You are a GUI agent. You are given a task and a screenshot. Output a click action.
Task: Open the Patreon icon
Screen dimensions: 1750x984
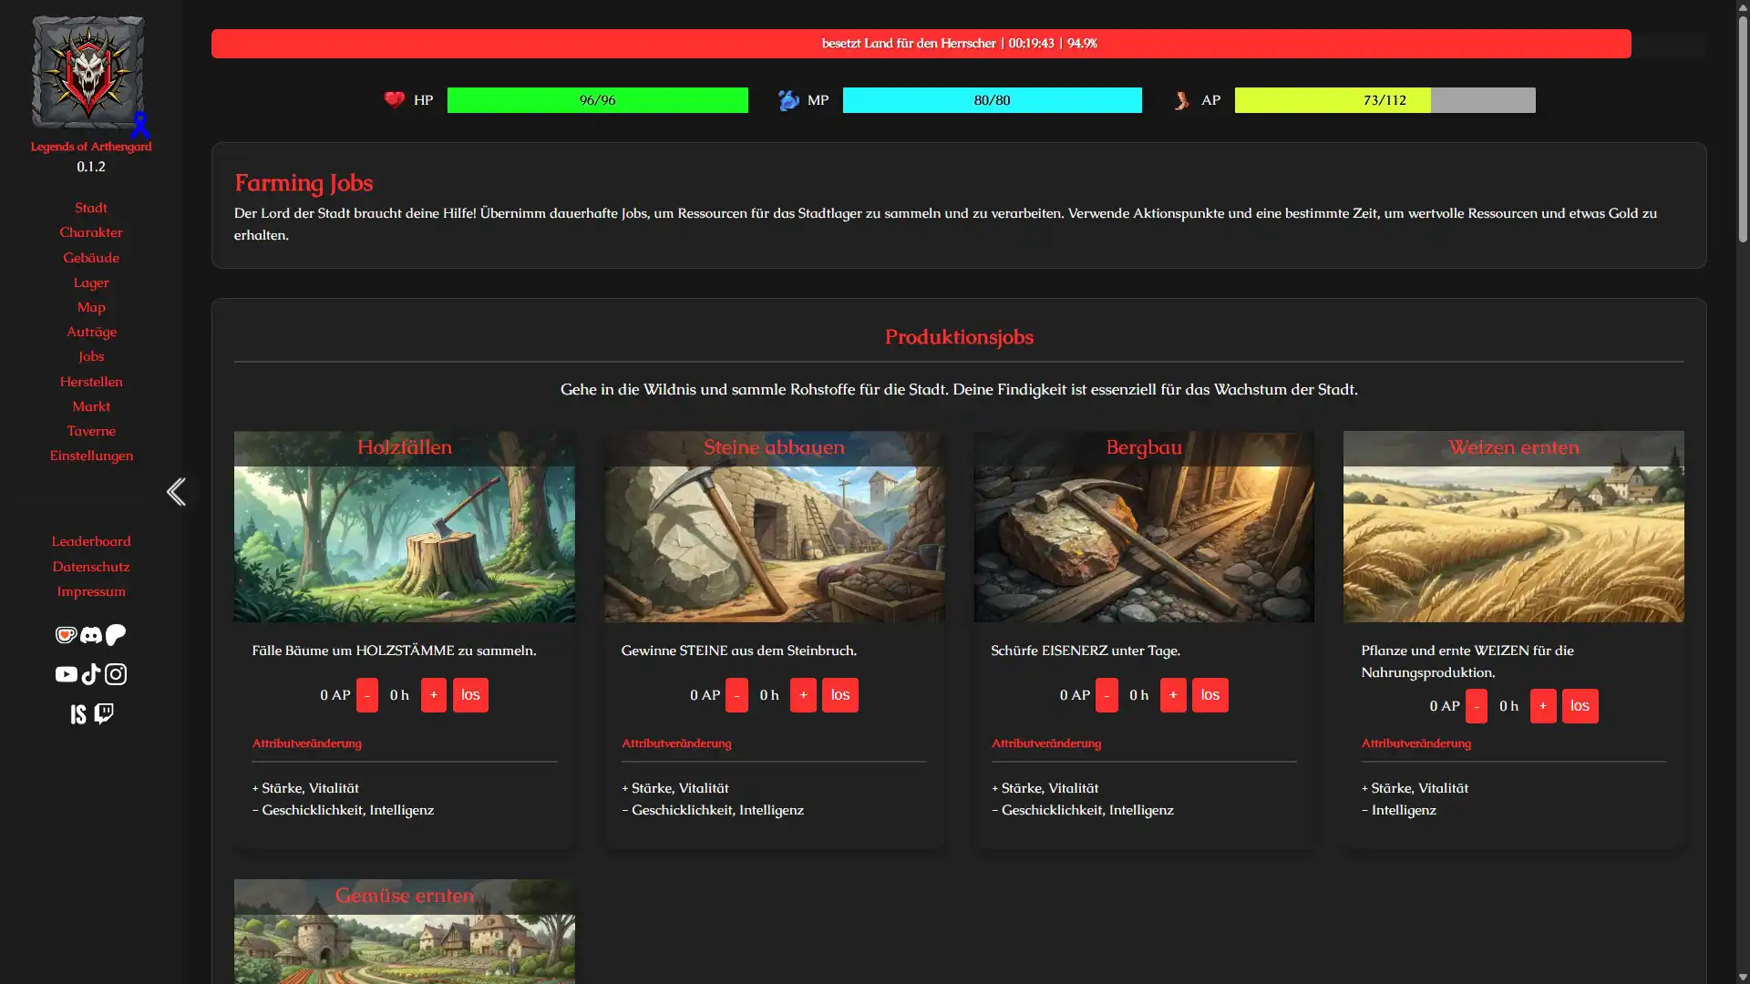[x=115, y=635]
